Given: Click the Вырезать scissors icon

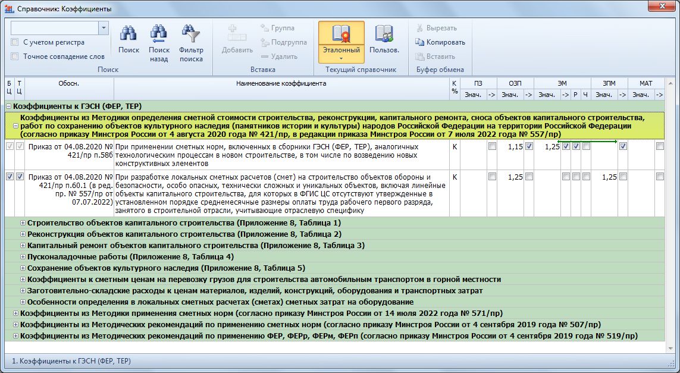Looking at the screenshot, I should (x=419, y=28).
